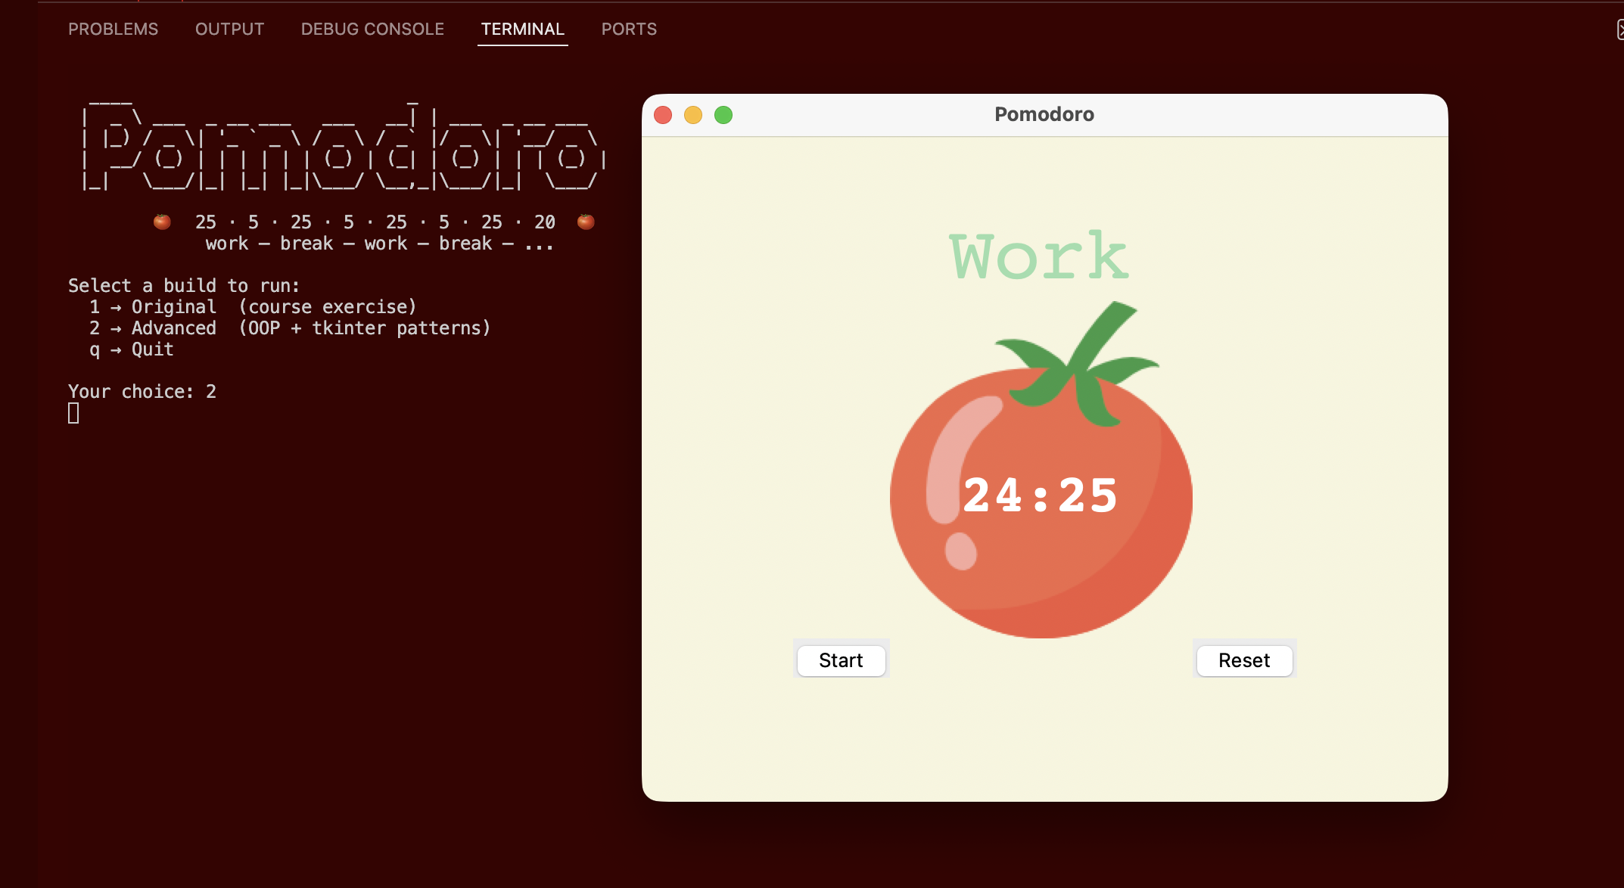Image resolution: width=1624 pixels, height=888 pixels.
Task: Start the Pomodoro timer
Action: [x=841, y=660]
